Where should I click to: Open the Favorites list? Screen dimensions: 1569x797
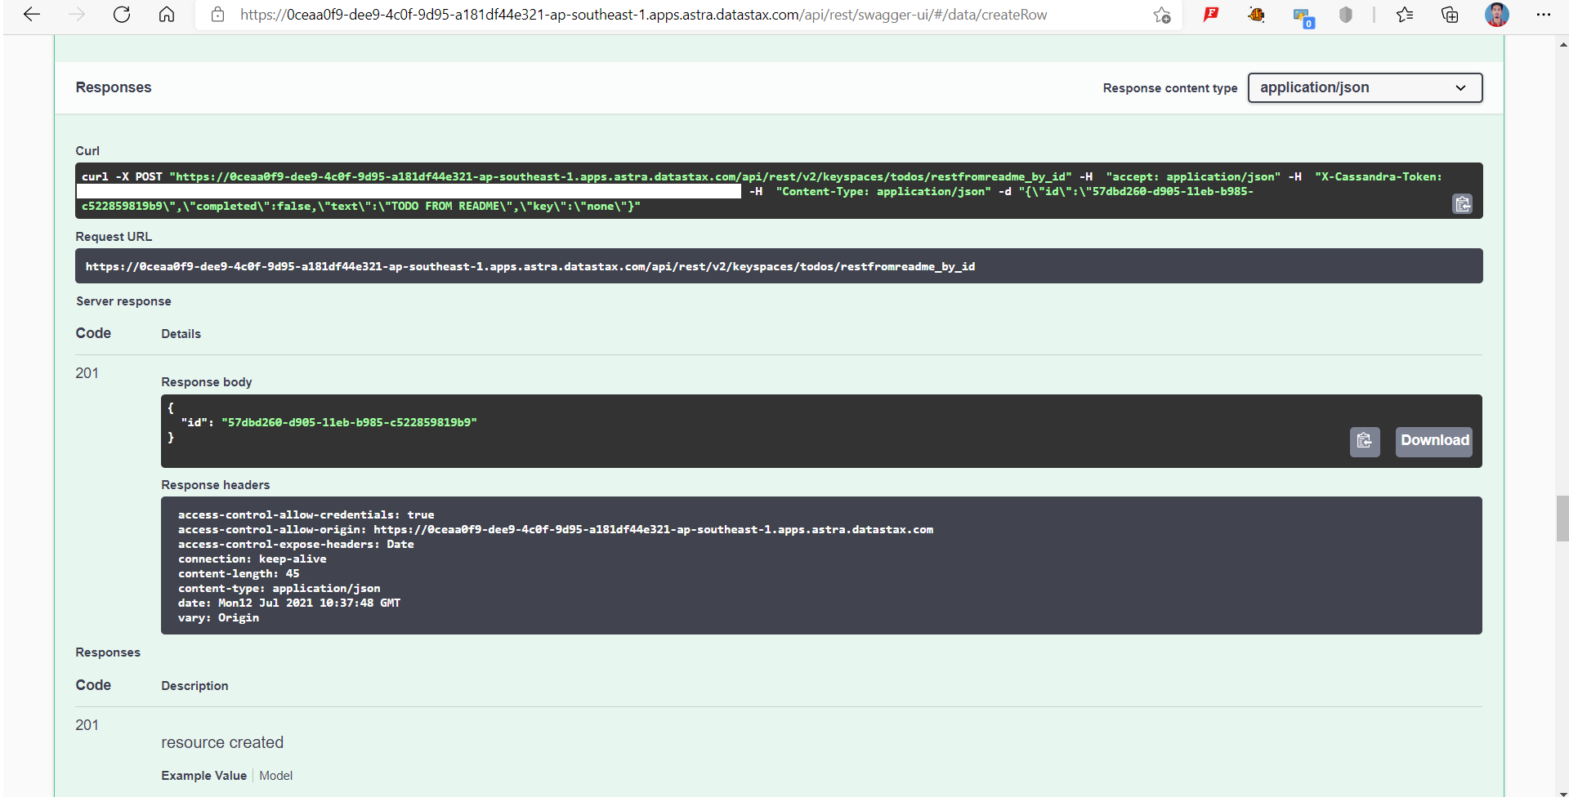(1405, 15)
